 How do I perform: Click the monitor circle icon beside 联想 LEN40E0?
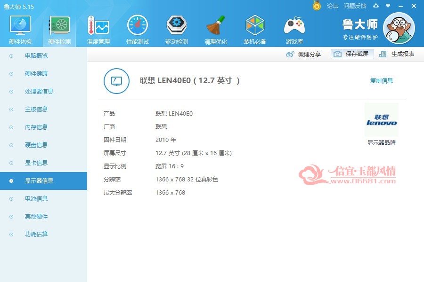(116, 81)
